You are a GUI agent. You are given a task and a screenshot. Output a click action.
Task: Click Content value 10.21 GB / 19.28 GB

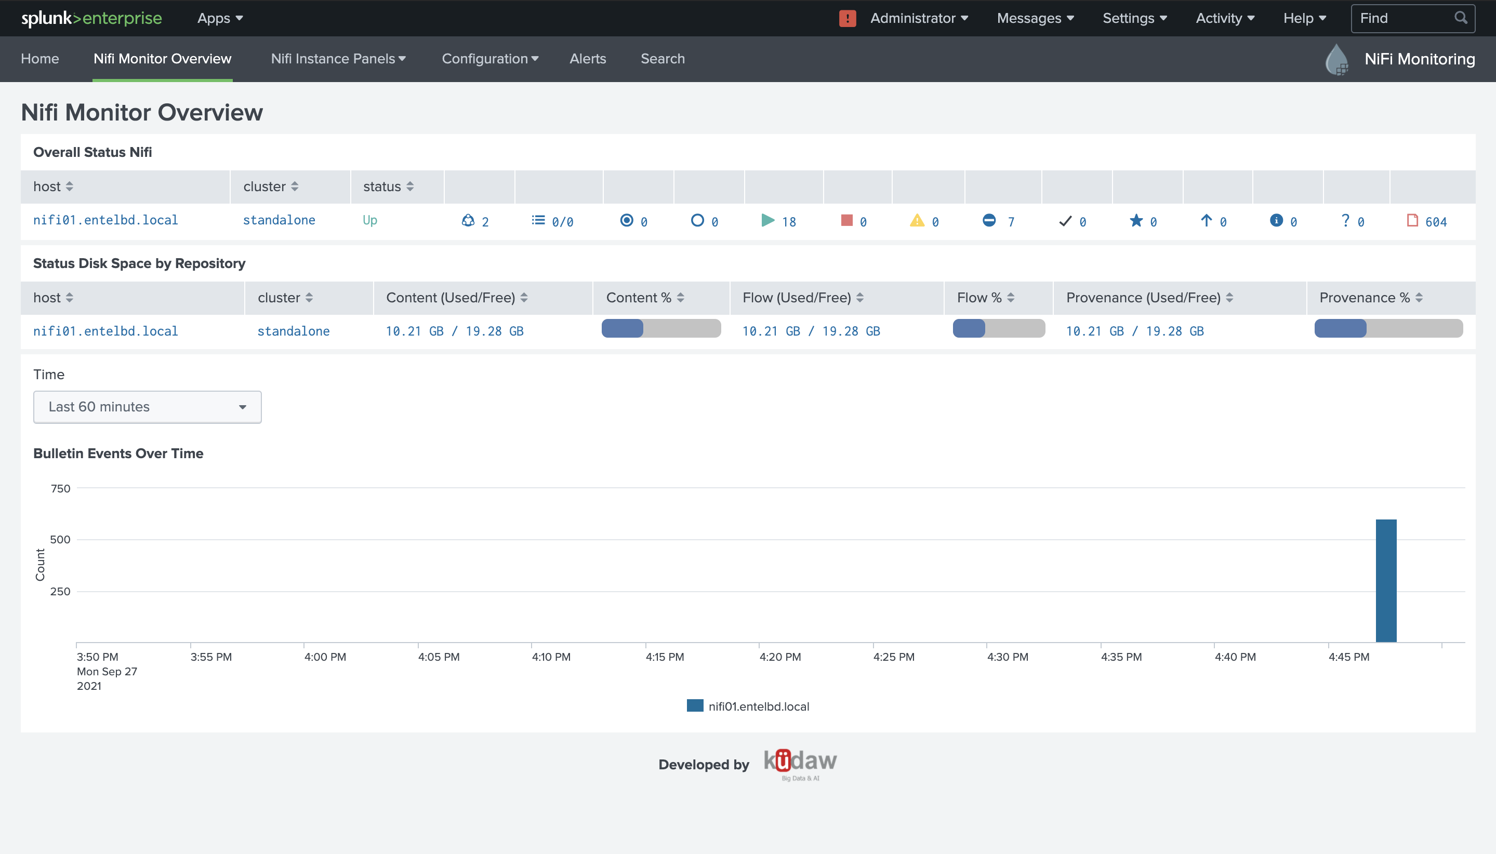pos(455,331)
